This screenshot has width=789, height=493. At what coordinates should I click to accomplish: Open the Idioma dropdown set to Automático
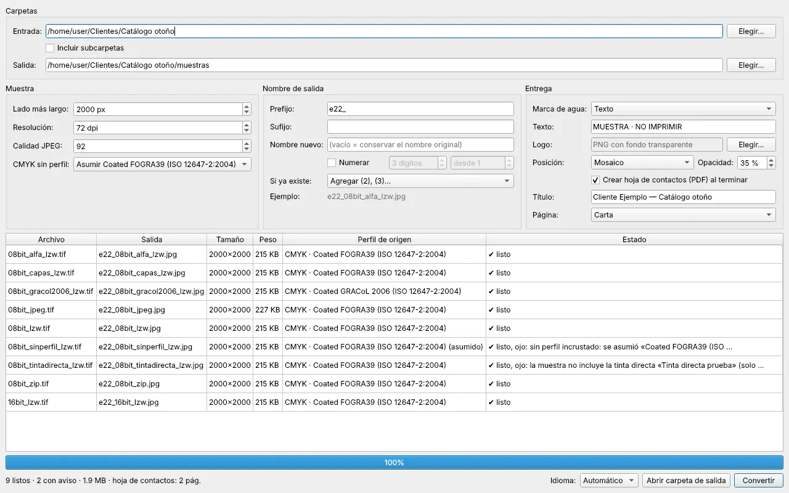(x=609, y=481)
